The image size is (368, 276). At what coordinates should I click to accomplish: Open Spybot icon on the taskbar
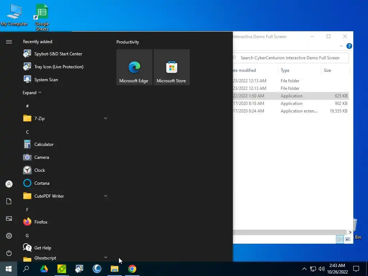tap(79, 269)
